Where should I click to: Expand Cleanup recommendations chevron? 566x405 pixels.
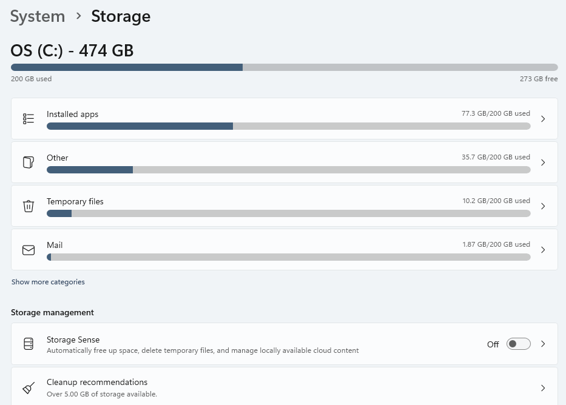(x=543, y=388)
